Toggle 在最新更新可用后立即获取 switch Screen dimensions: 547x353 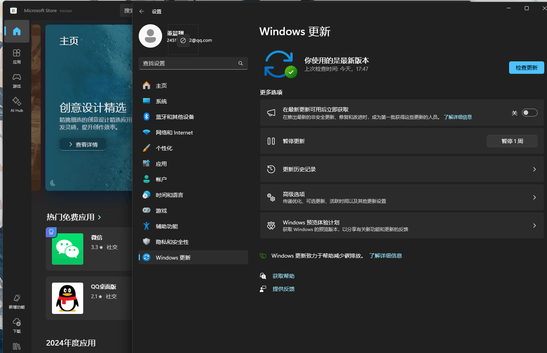(530, 113)
